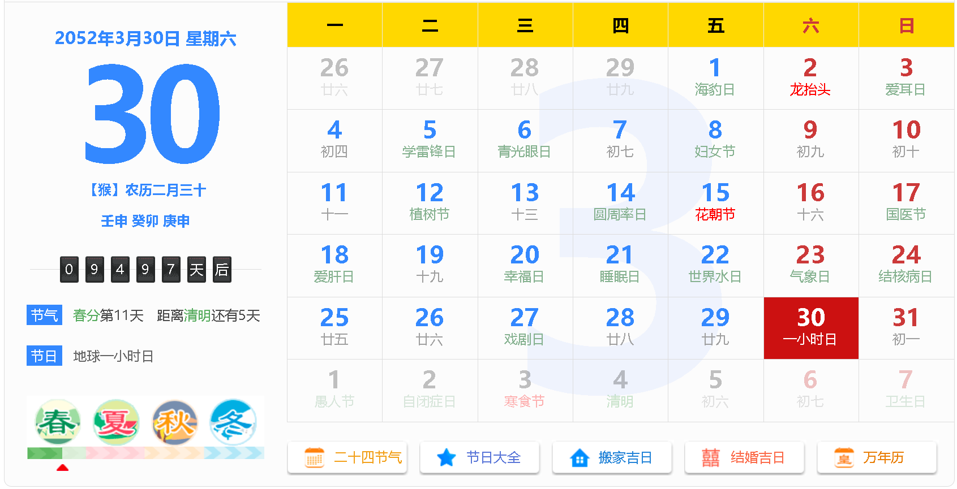Select March 30 highlighted date cell
This screenshot has height=489, width=957.
[810, 328]
